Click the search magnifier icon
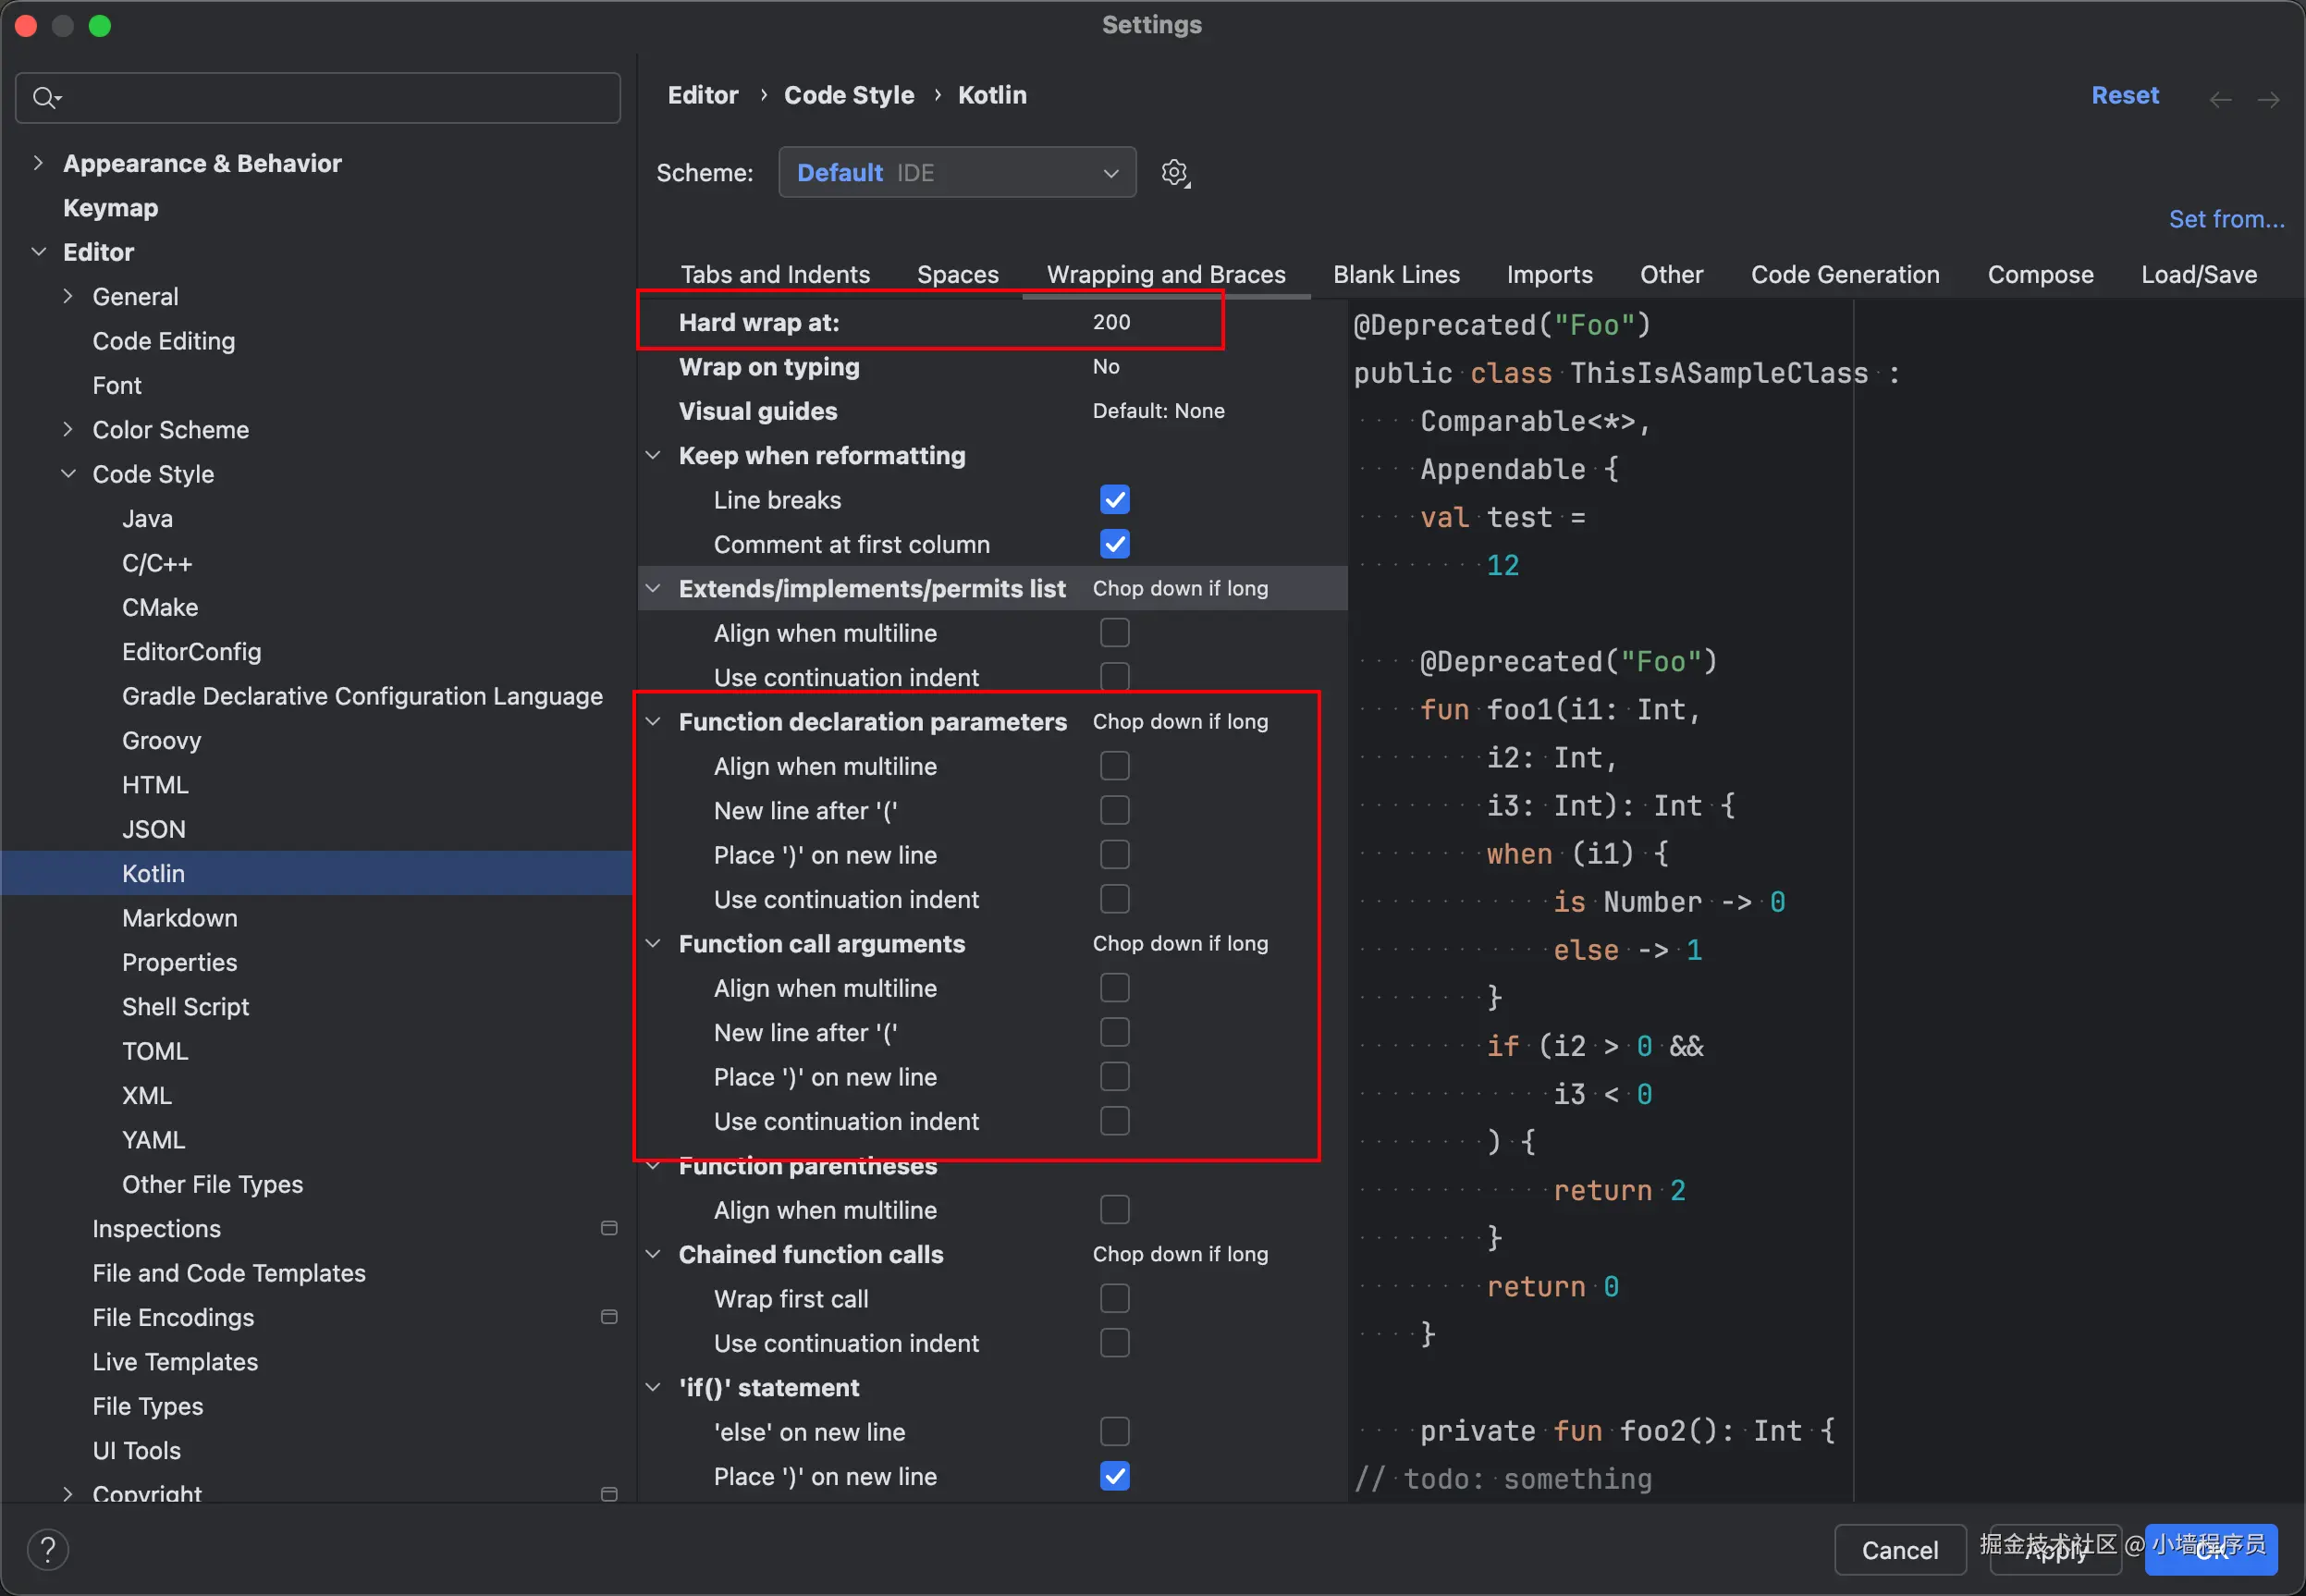The height and width of the screenshot is (1596, 2306). click(x=45, y=97)
